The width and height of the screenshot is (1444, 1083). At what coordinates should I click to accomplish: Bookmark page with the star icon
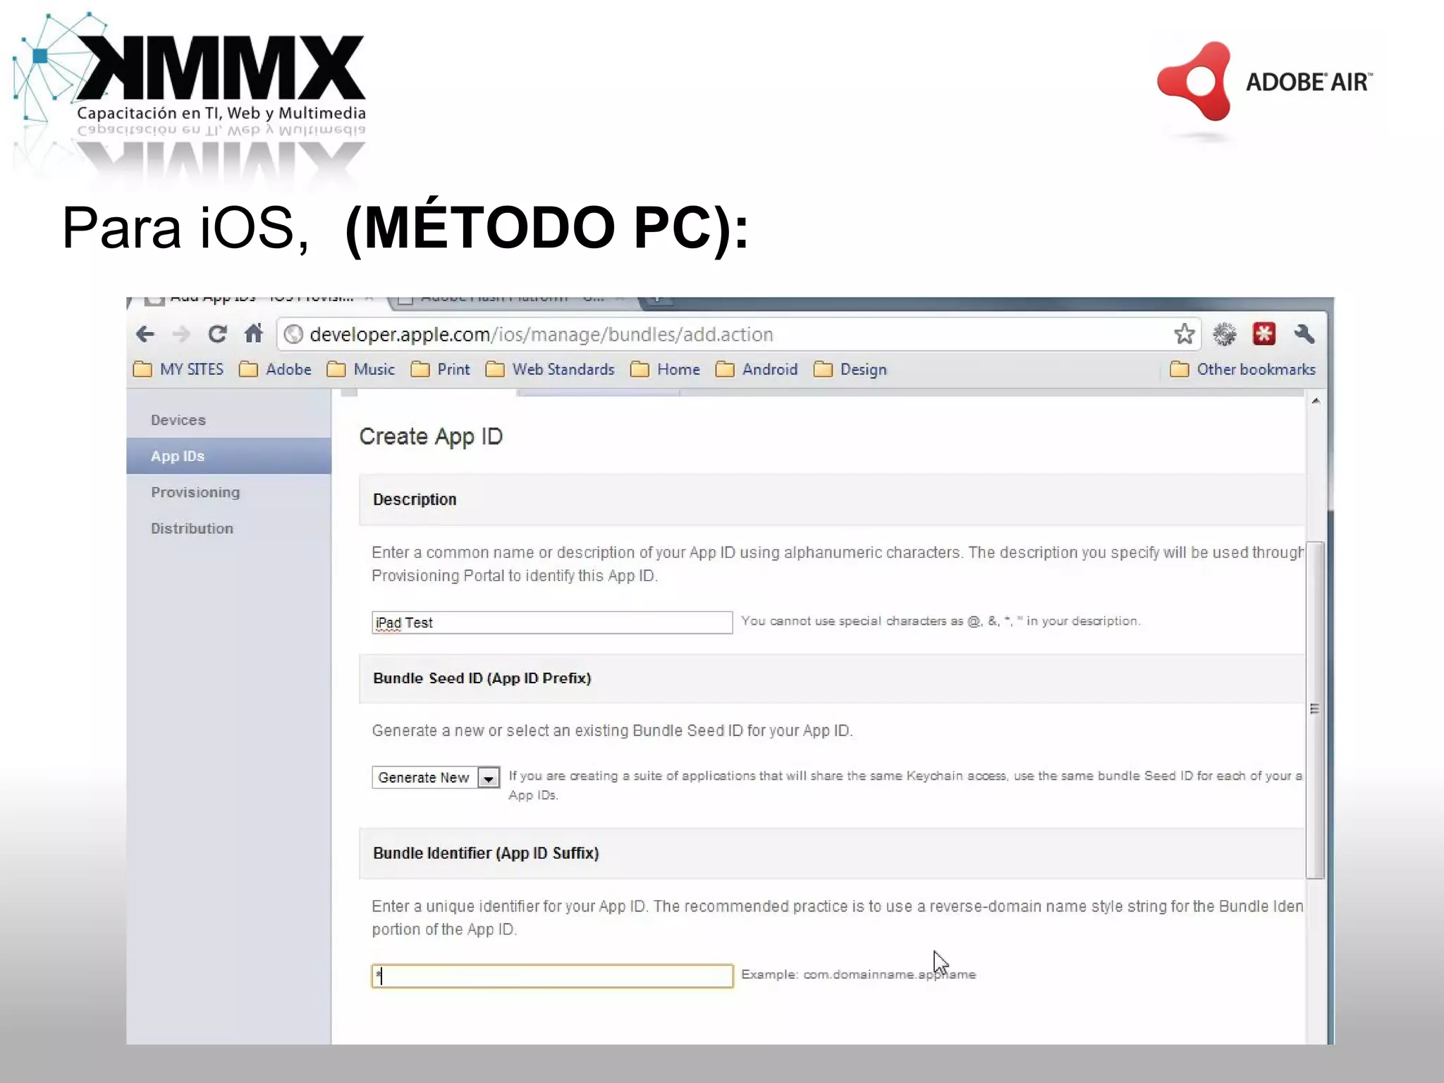pyautogui.click(x=1185, y=334)
